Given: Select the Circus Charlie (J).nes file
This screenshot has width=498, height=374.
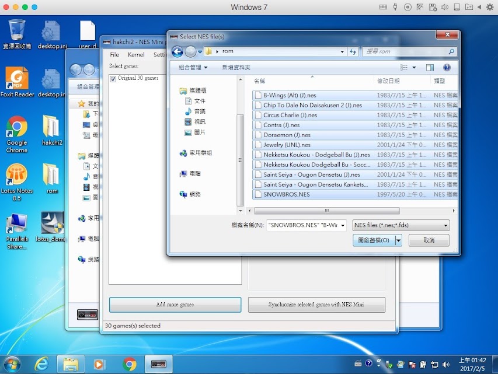Looking at the screenshot, I should click(355, 115).
